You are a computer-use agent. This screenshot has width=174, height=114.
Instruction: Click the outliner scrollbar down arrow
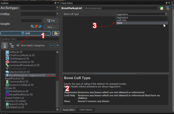point(57,109)
